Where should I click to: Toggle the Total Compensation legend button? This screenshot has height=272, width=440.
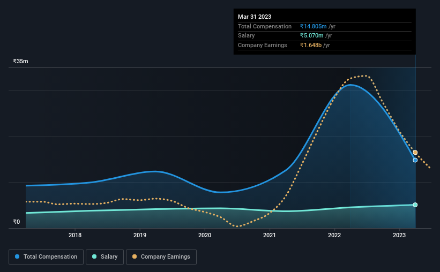(46, 257)
